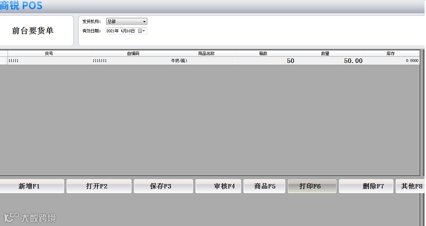Delete the row with 删除F7
Viewport: 426px width, 226px height.
coord(366,186)
